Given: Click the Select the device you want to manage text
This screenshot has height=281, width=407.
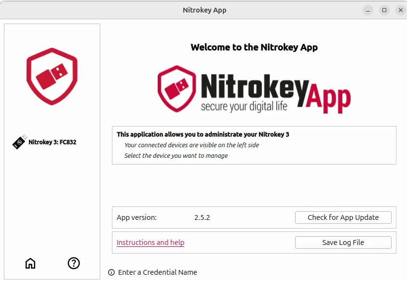Looking at the screenshot, I should [x=176, y=156].
